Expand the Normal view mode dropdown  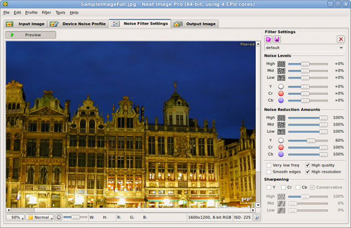pyautogui.click(x=40, y=217)
